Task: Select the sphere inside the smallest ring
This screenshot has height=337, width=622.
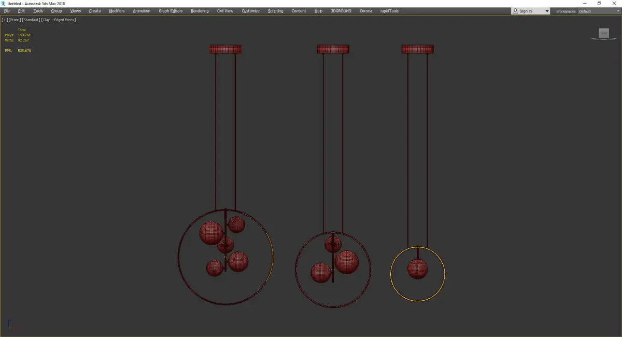Action: [x=417, y=269]
